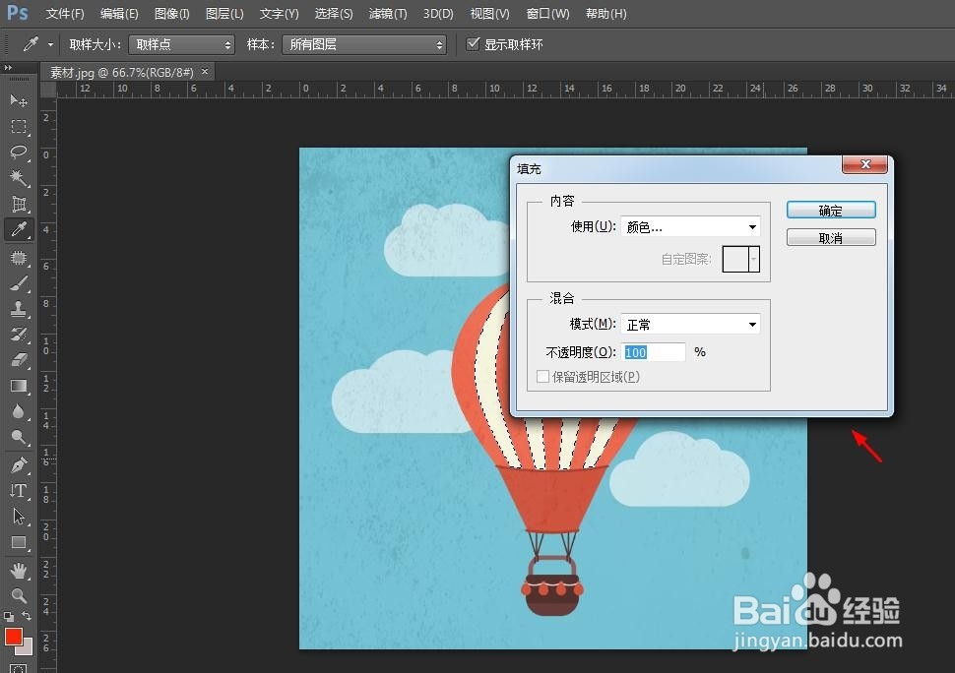Select the Eraser tool

coord(19,360)
